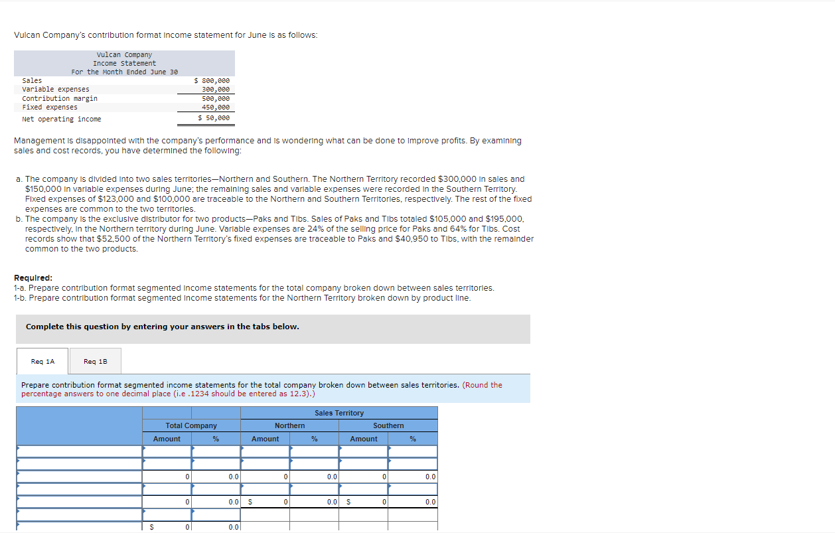Click the Total Company column header
835x533 pixels.
tap(191, 425)
